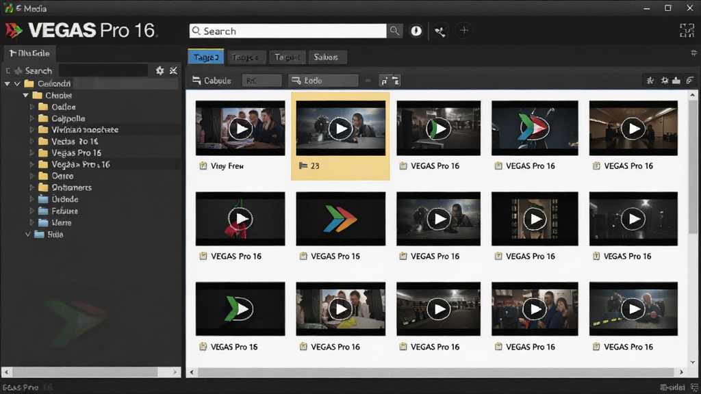Click the third icon in the right toolbar group

click(676, 81)
